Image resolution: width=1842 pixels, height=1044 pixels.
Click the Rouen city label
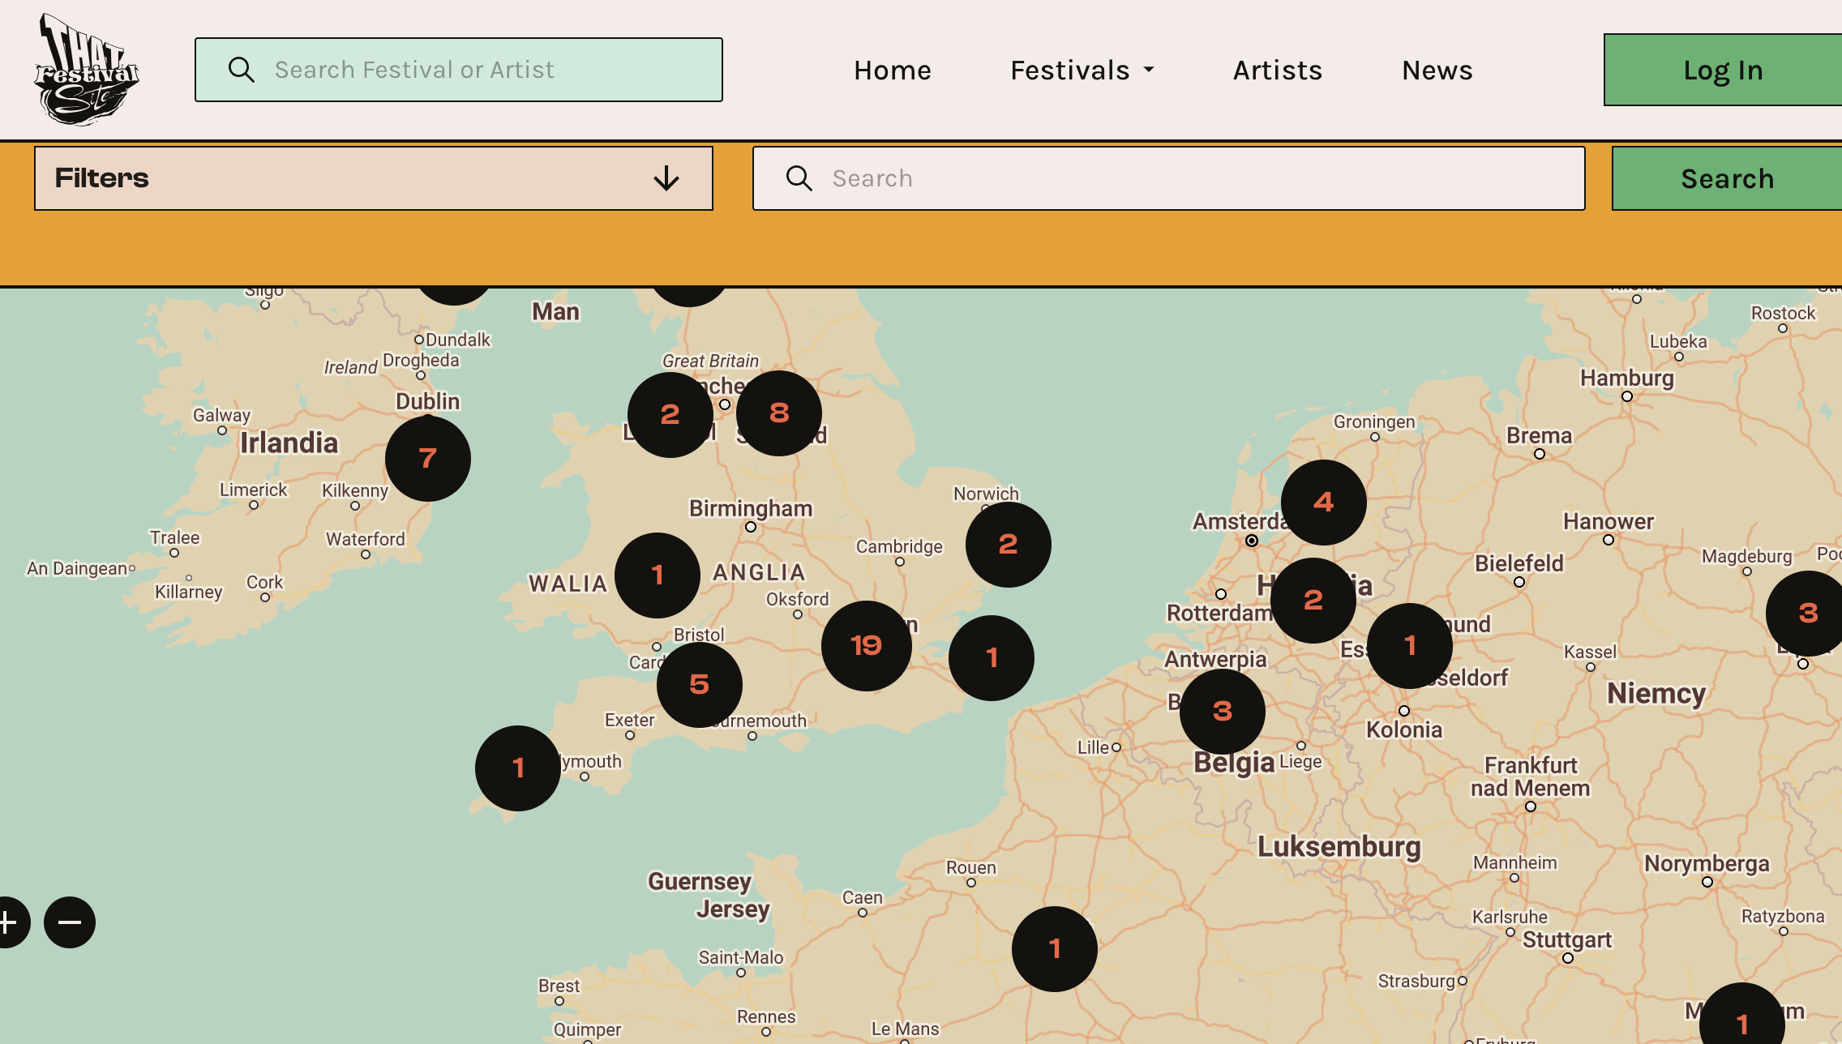click(x=971, y=868)
